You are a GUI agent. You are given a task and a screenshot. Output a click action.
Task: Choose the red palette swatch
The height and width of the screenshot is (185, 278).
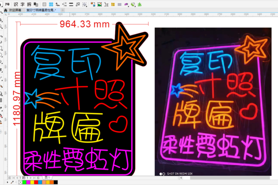pos(36,182)
